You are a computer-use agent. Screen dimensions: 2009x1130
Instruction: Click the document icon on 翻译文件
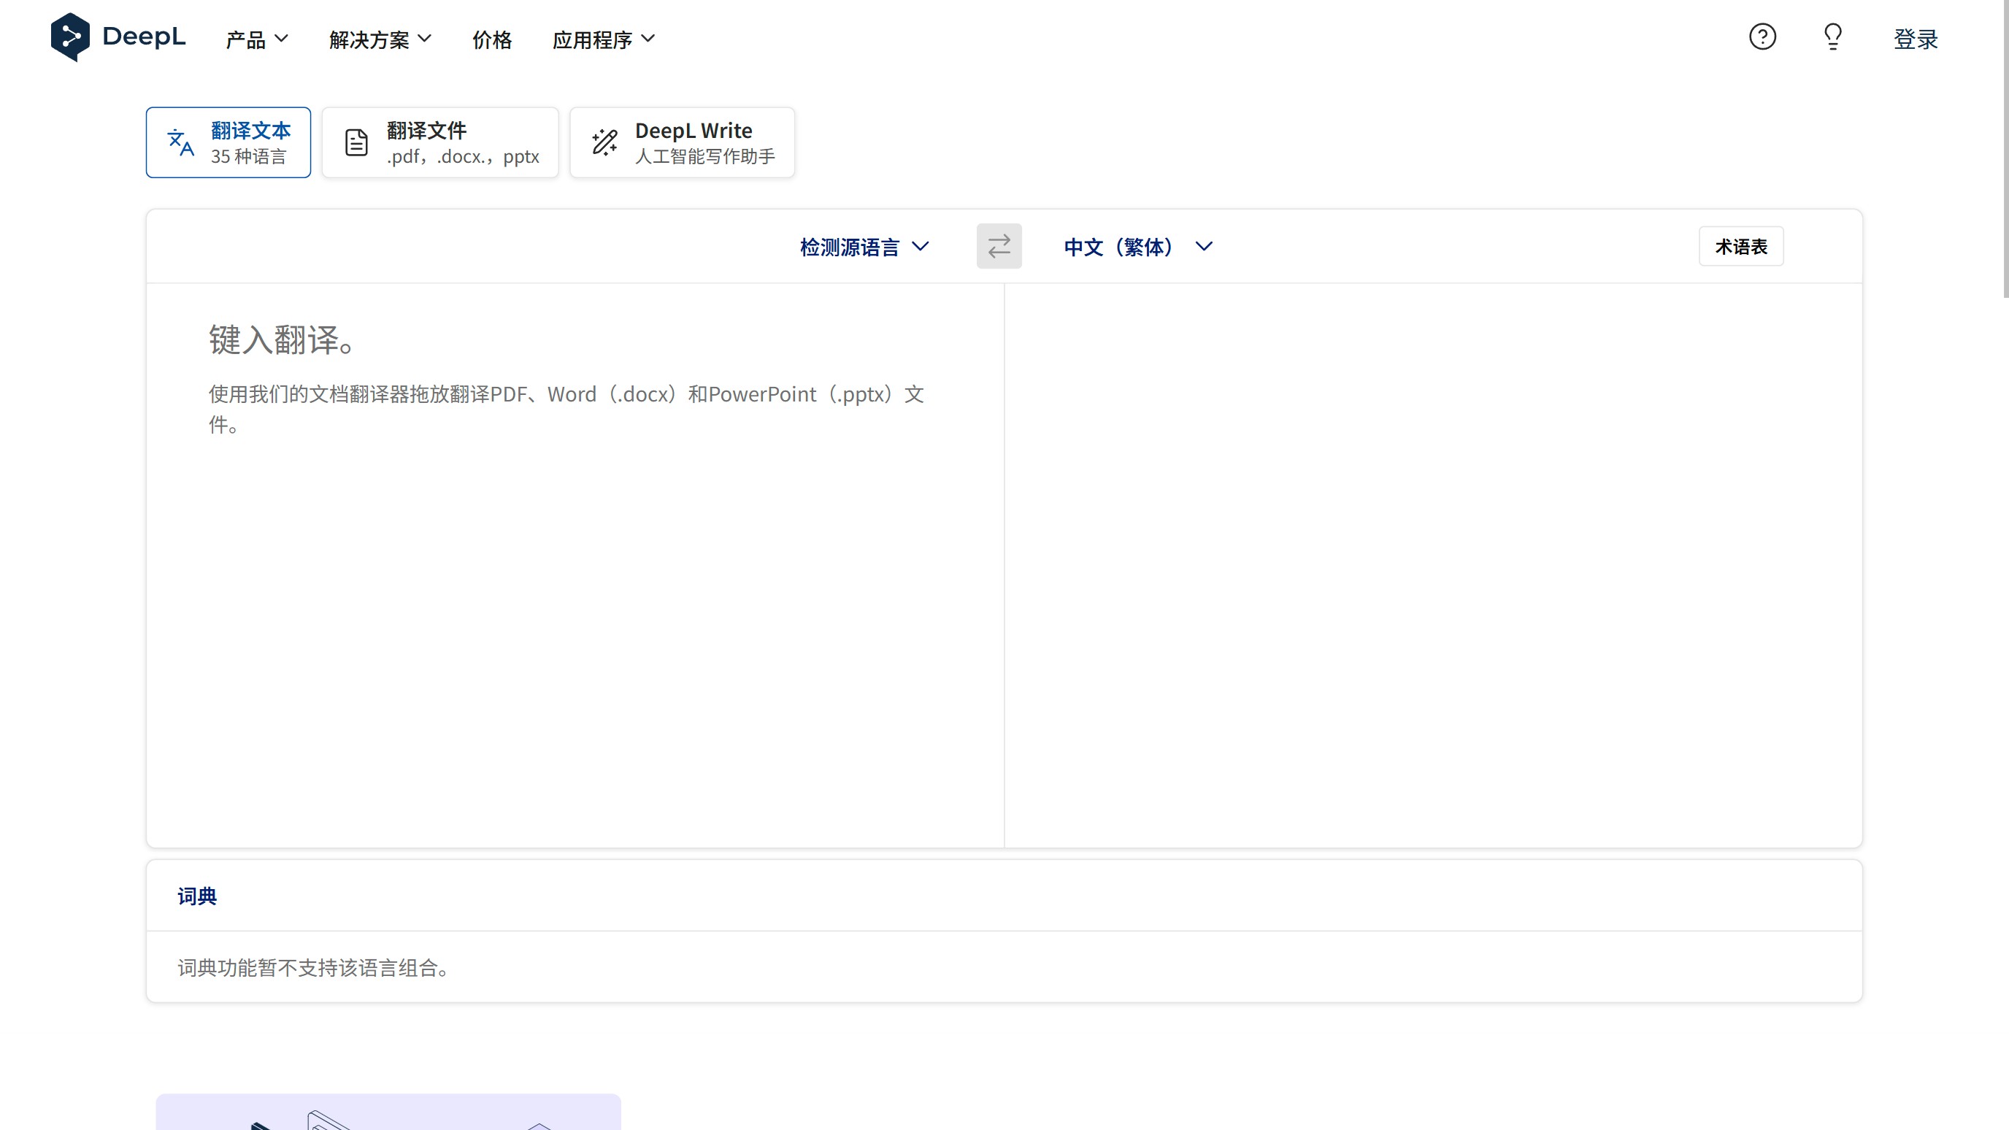tap(356, 142)
